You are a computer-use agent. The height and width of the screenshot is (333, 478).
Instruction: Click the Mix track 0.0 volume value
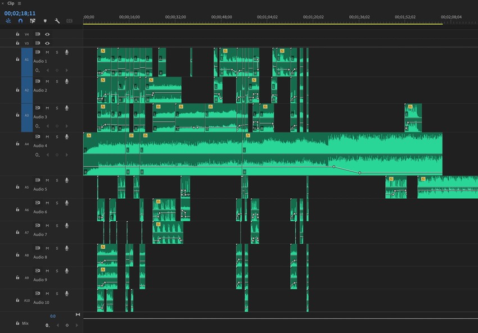tap(52, 316)
